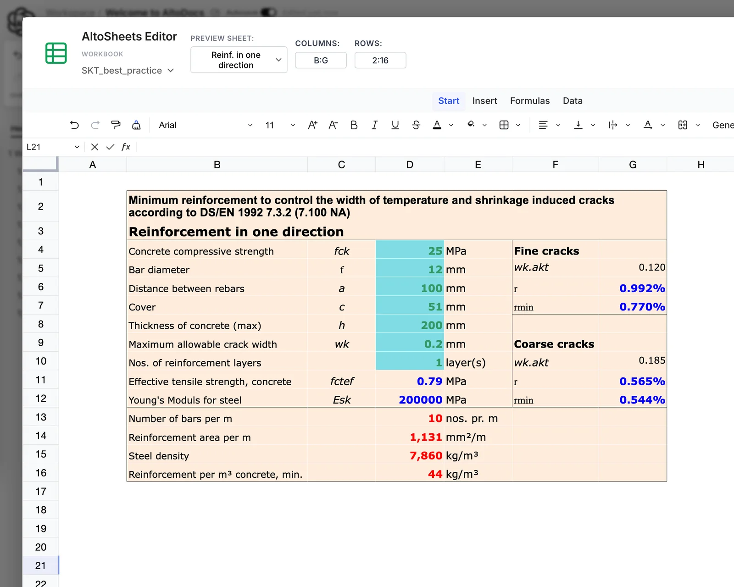
Task: Click the Fine cracks heading cell
Action: 555,250
